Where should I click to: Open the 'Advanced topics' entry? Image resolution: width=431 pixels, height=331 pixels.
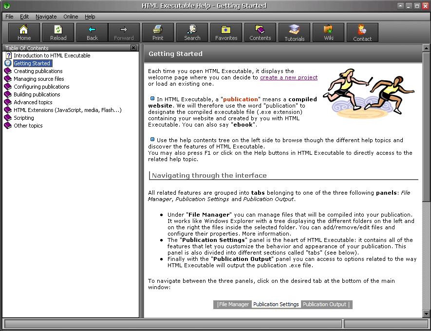33,102
